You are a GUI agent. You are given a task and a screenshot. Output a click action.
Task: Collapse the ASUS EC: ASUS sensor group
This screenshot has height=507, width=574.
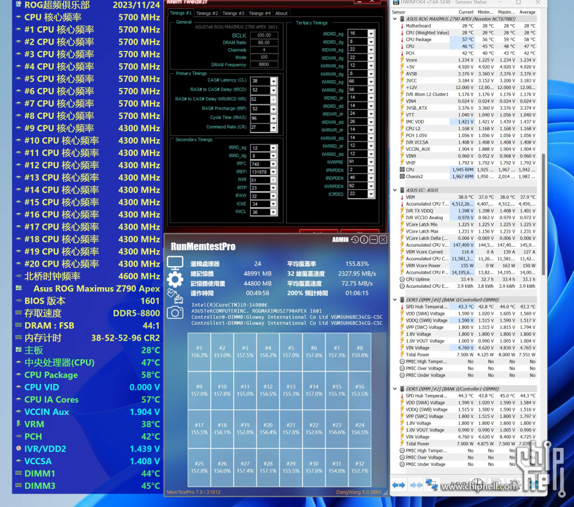coord(395,190)
